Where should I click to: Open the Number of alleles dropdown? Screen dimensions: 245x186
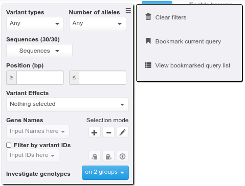98,24
